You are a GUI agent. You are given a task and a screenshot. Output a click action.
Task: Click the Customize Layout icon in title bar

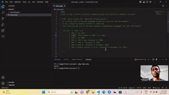(x=150, y=2)
